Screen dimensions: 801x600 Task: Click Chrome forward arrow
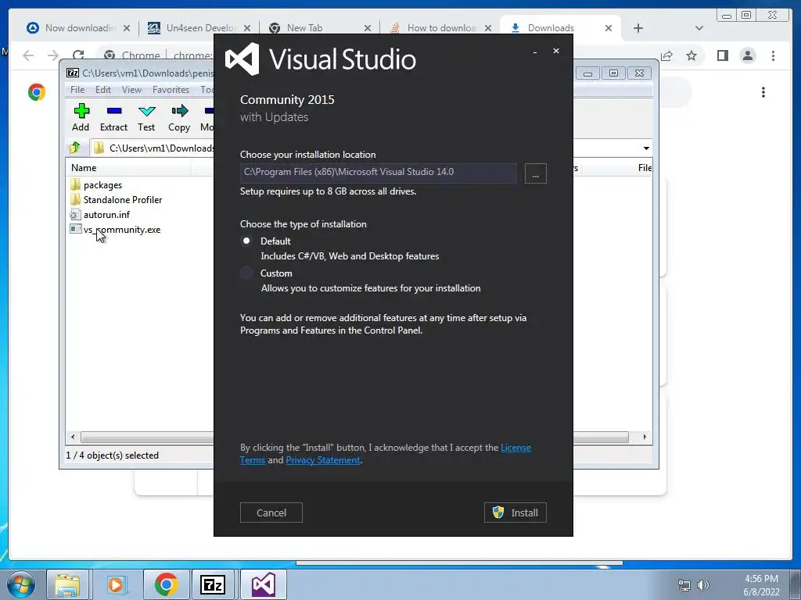point(53,55)
